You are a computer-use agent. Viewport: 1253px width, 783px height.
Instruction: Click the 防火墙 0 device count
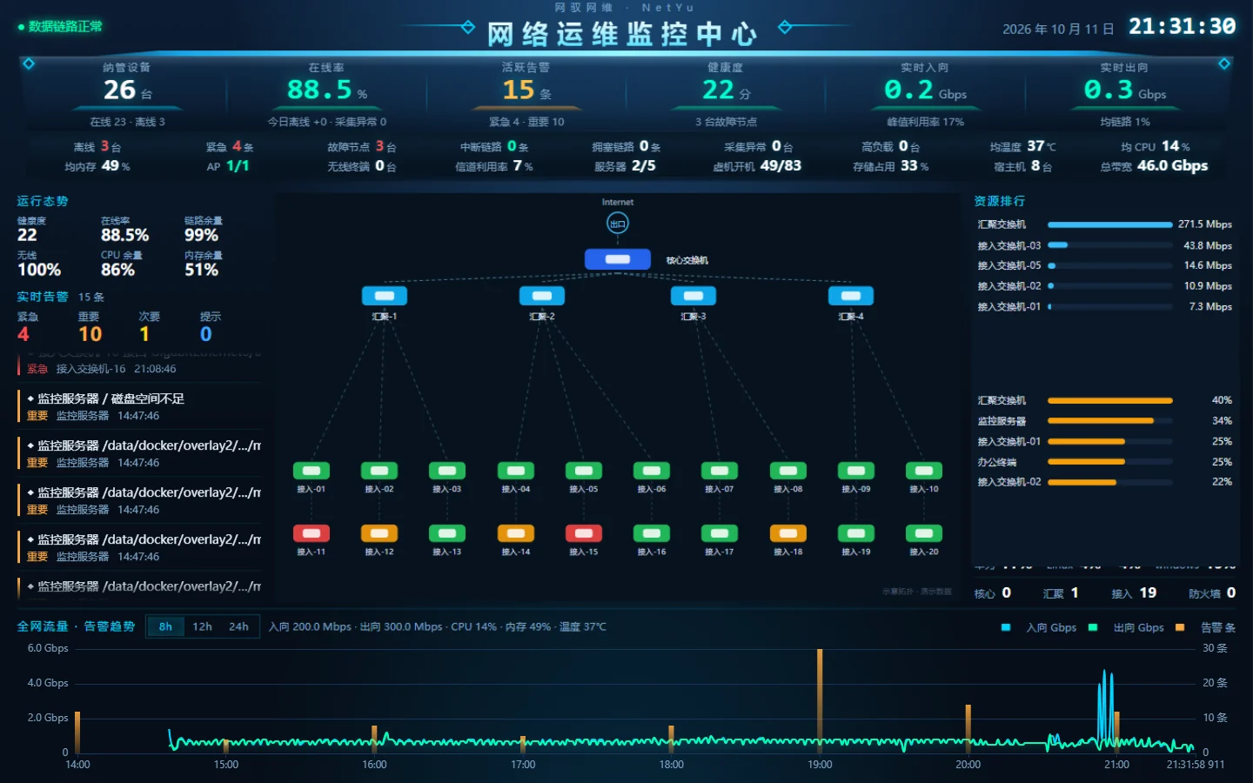[x=1212, y=593]
